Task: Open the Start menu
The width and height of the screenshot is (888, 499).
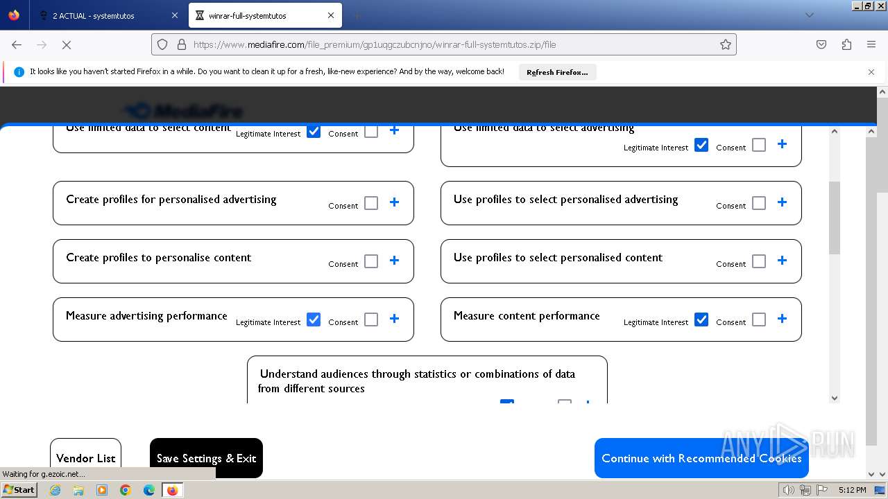Action: click(19, 490)
